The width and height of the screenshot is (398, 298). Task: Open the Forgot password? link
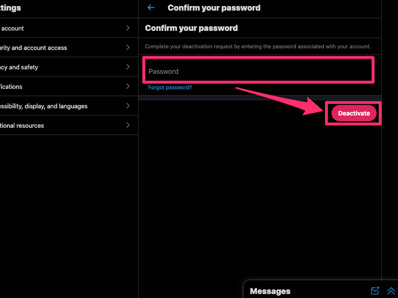pos(170,87)
